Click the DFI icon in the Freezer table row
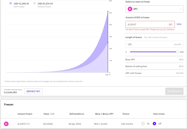 (6, 124)
